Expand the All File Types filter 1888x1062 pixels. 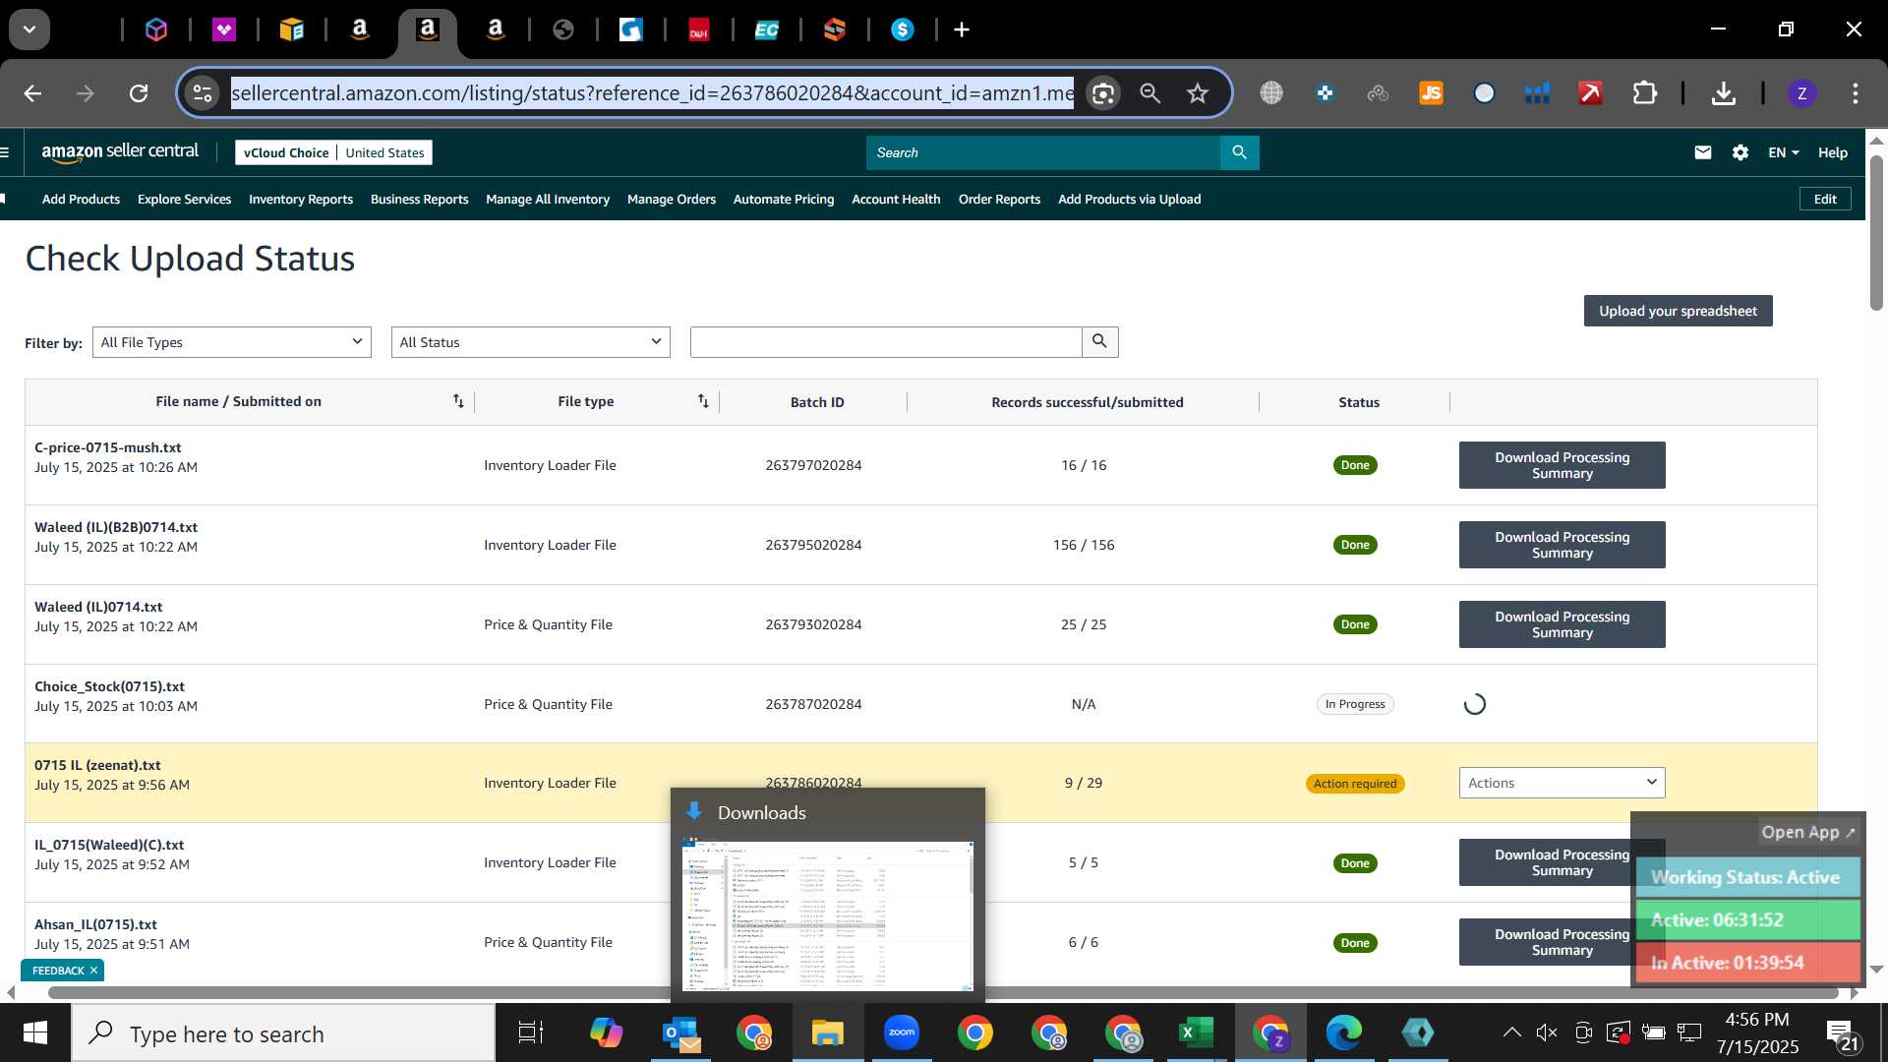(x=232, y=342)
